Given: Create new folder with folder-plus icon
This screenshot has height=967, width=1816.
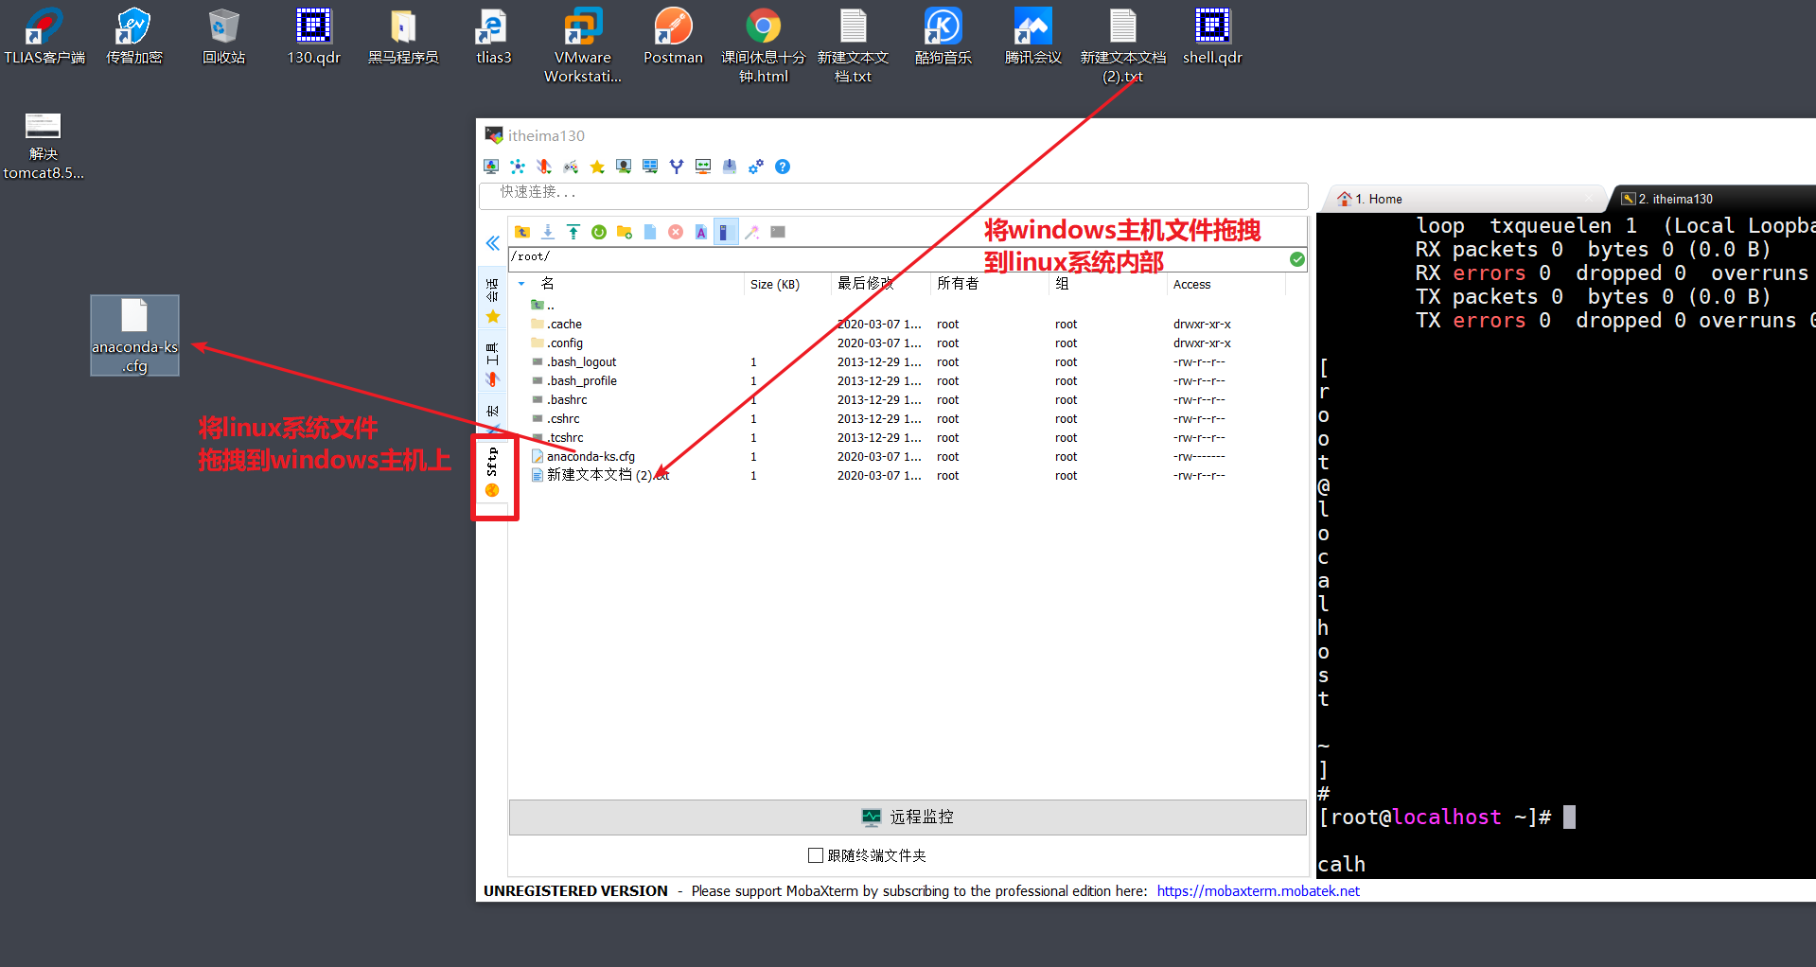Looking at the screenshot, I should pyautogui.click(x=625, y=232).
